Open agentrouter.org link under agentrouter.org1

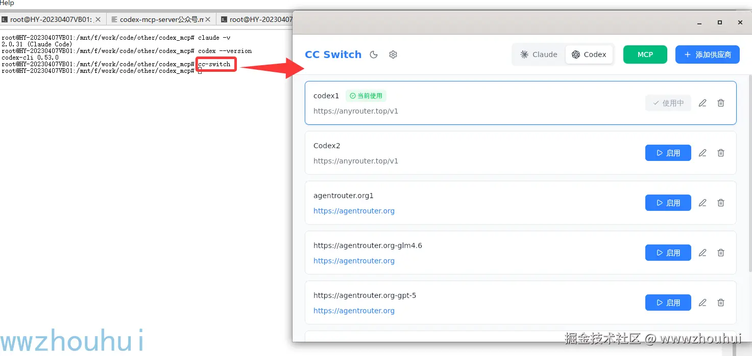[354, 211]
